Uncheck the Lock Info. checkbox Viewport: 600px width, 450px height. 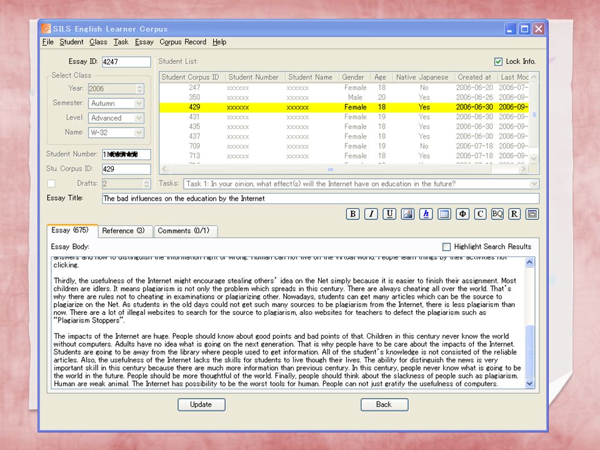pyautogui.click(x=498, y=62)
